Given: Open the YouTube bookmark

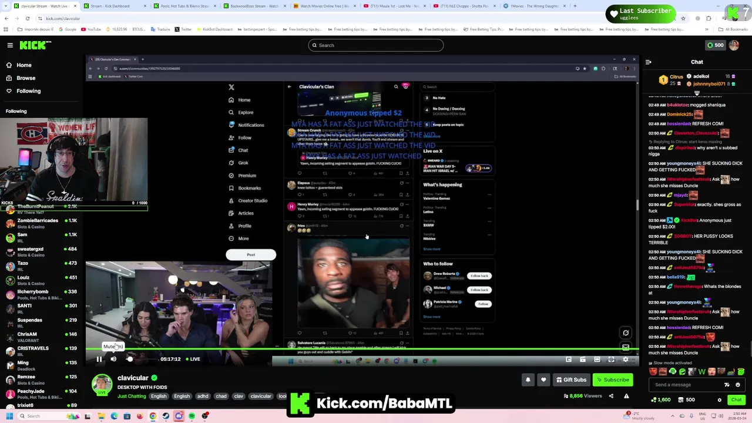Looking at the screenshot, I should (x=90, y=29).
